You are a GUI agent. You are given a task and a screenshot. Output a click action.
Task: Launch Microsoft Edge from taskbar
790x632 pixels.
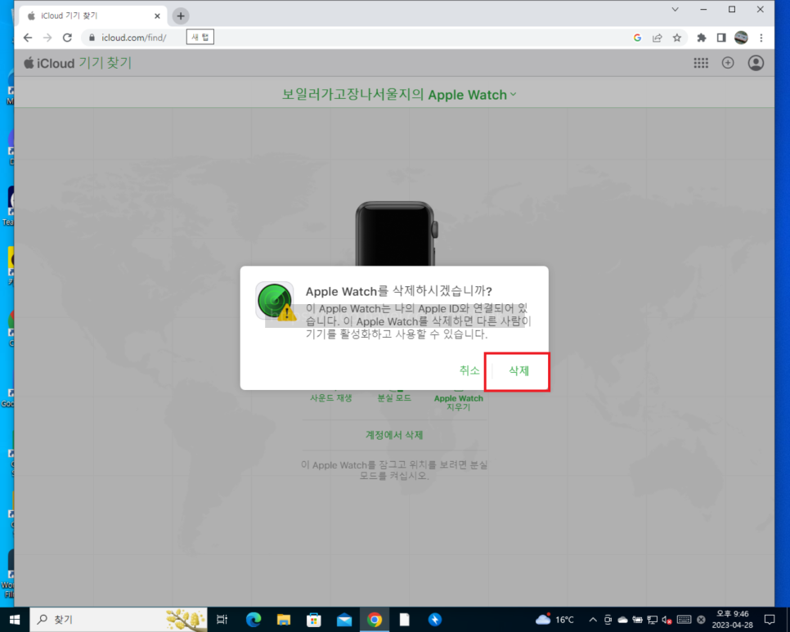[x=254, y=620]
